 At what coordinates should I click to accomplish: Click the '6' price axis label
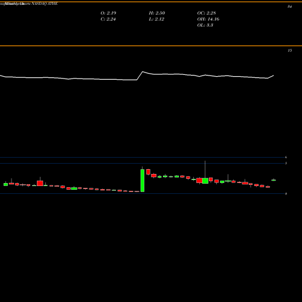(x=286, y=157)
